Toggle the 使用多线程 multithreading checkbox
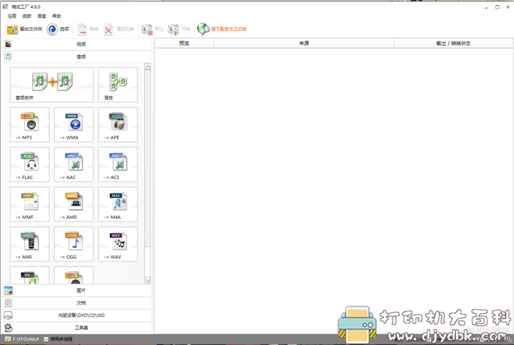Viewport: 514px width, 345px height. pos(46,339)
